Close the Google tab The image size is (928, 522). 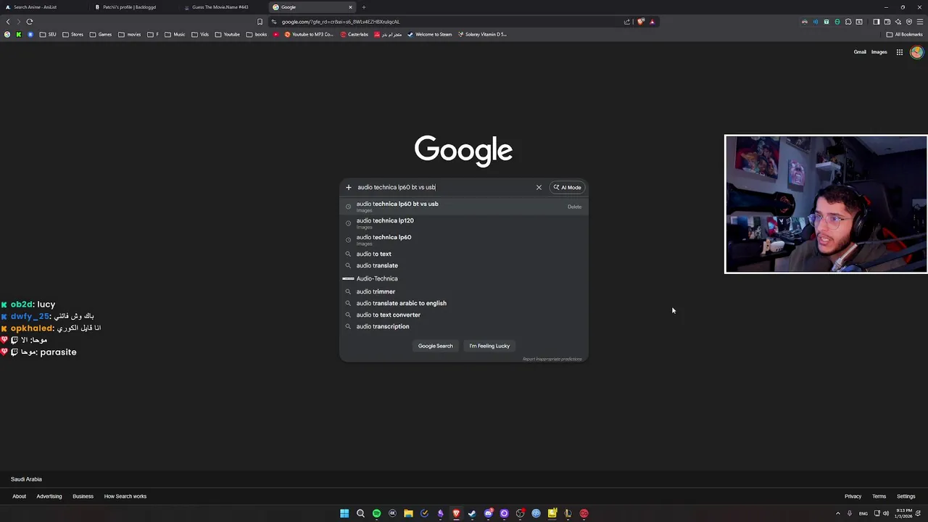pyautogui.click(x=350, y=7)
